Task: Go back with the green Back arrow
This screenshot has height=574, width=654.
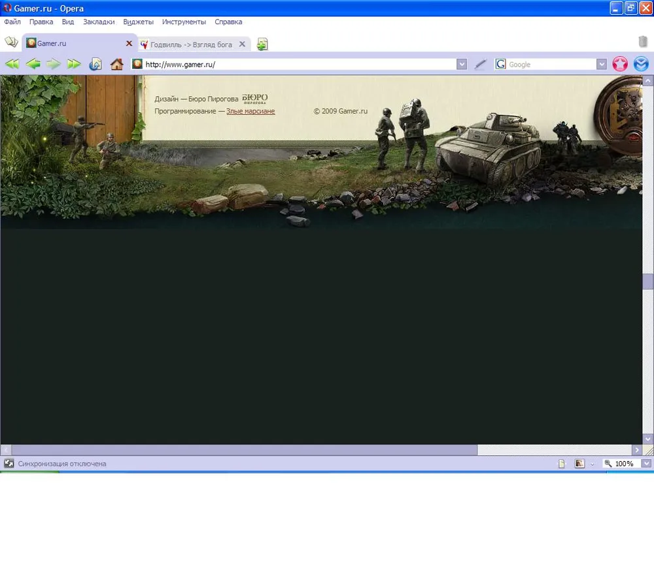Action: (x=33, y=64)
